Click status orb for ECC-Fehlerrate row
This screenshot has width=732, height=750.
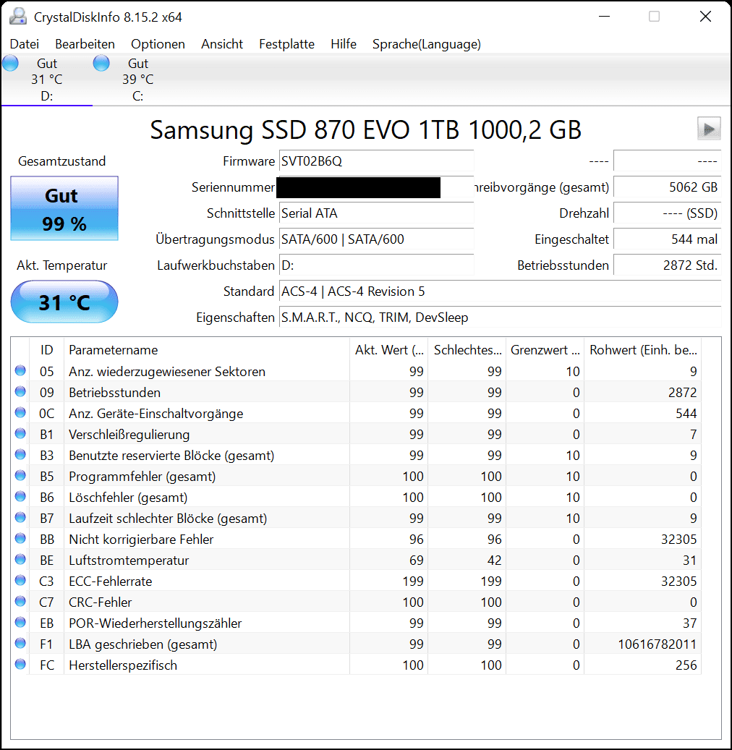click(20, 581)
